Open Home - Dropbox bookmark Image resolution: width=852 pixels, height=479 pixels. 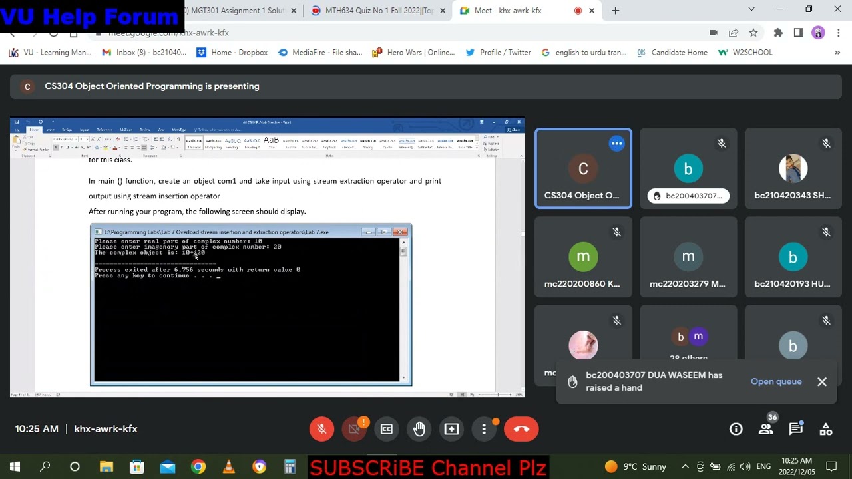pyautogui.click(x=232, y=53)
